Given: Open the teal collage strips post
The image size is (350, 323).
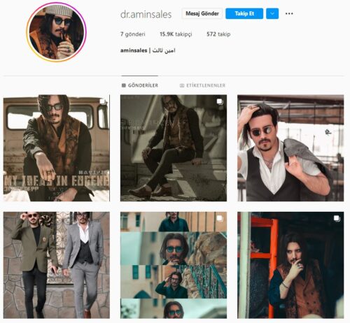Looking at the screenshot, I should pos(174,265).
